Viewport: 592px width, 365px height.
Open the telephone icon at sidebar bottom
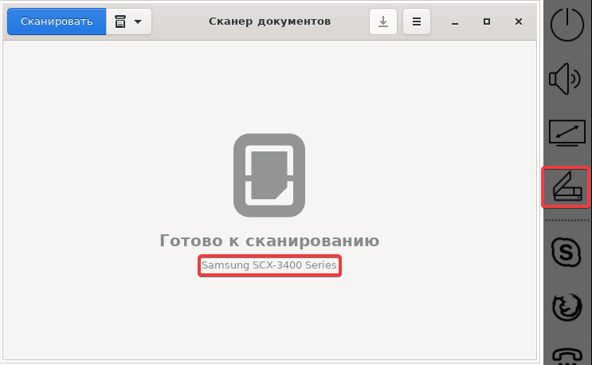567,355
